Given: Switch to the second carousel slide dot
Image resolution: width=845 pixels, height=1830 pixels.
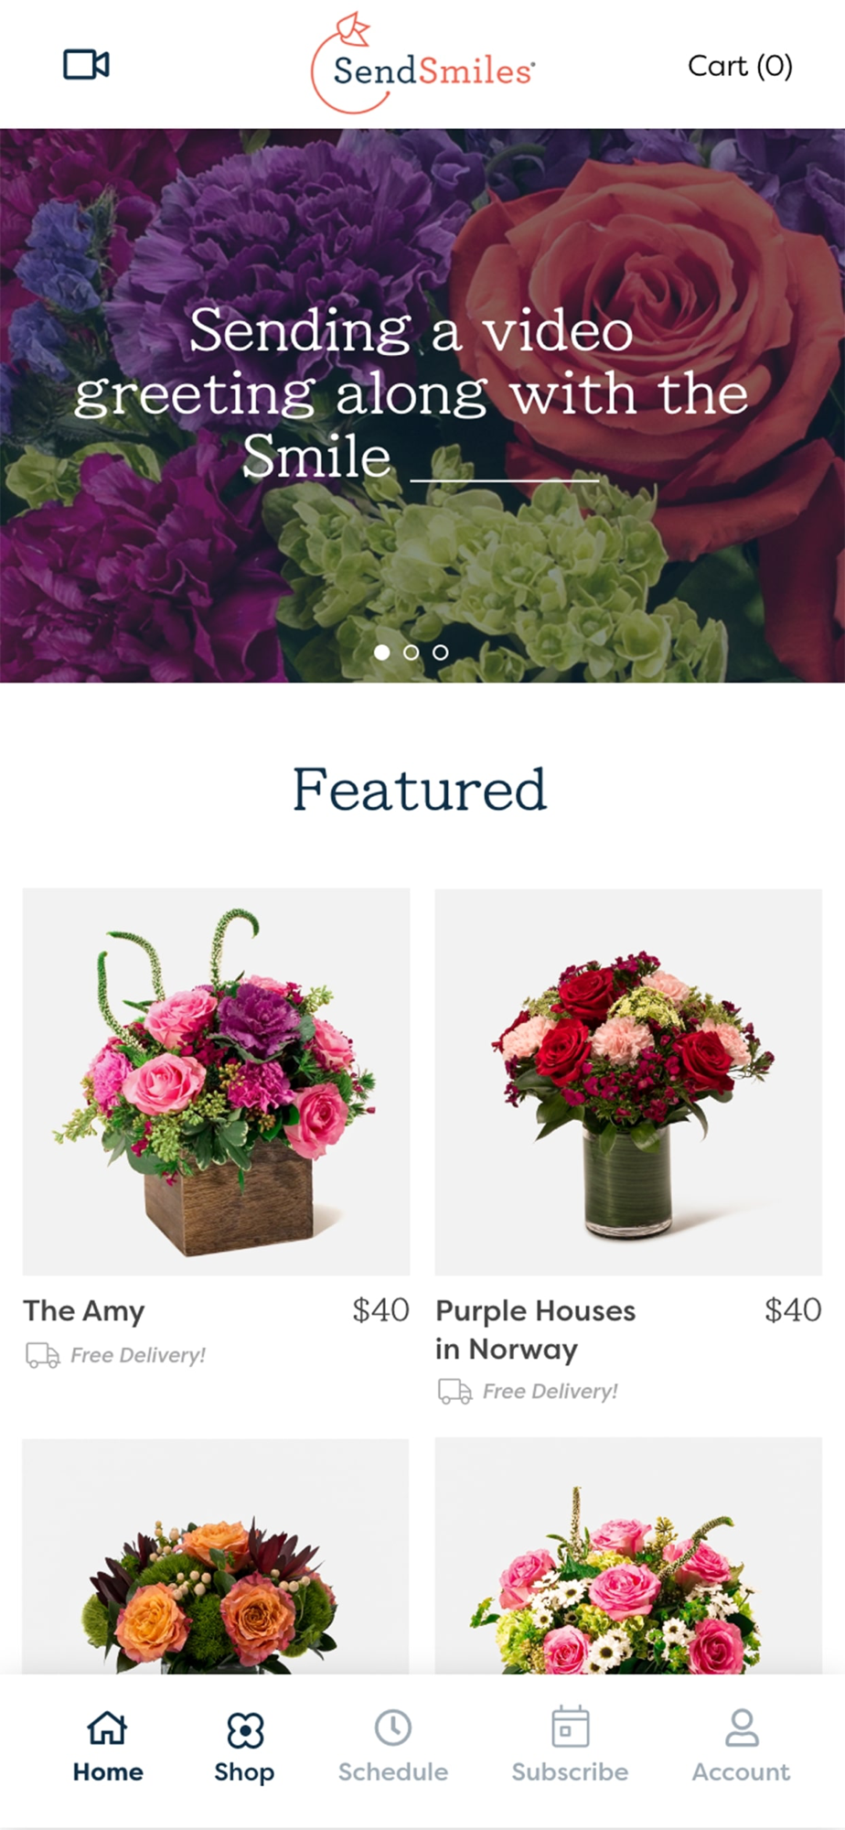Looking at the screenshot, I should [x=412, y=652].
